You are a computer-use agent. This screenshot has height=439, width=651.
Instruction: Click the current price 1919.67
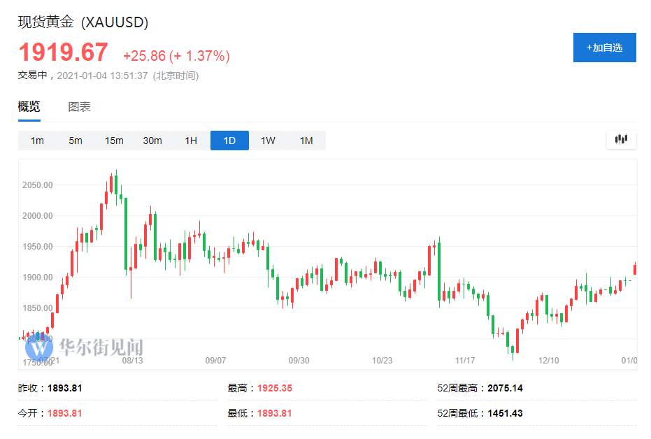(63, 52)
